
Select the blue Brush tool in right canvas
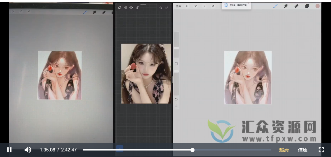[x=275, y=6]
